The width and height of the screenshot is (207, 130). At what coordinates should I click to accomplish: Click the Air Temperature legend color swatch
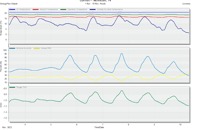pos(12,10)
